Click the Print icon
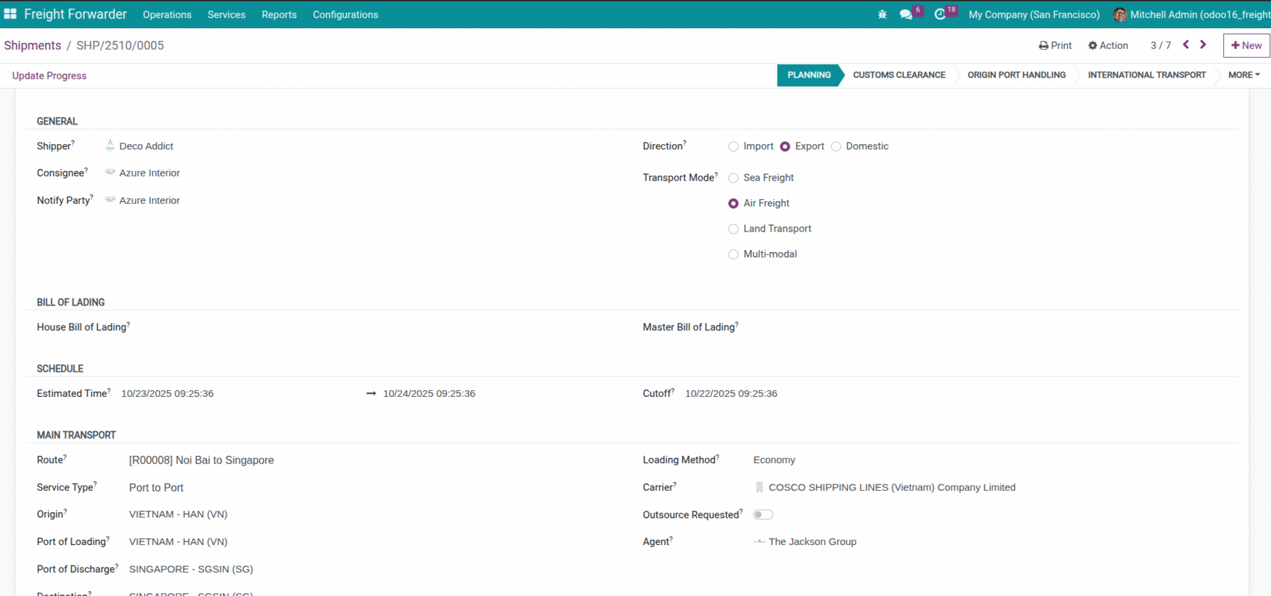Screen dimensions: 1271x596 click(1045, 45)
